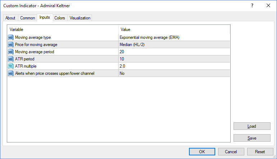Save the input set with Save
Screen dimensions: 277x159
(x=252, y=138)
